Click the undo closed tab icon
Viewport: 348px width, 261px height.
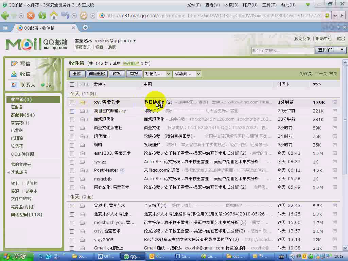[x=66, y=15]
